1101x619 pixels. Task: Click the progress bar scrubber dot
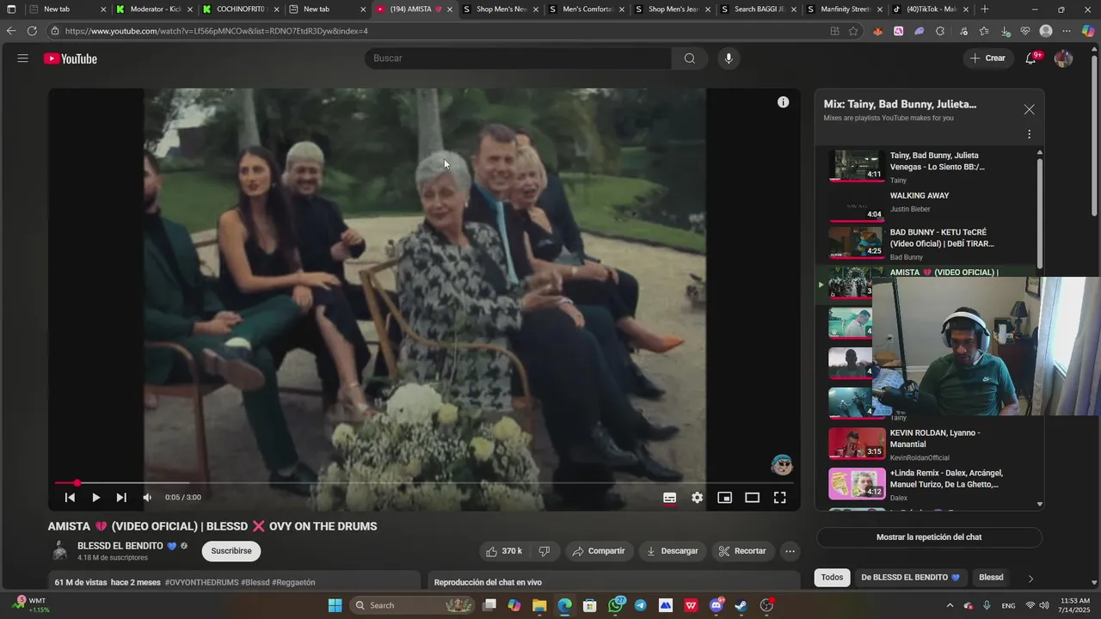click(x=77, y=483)
